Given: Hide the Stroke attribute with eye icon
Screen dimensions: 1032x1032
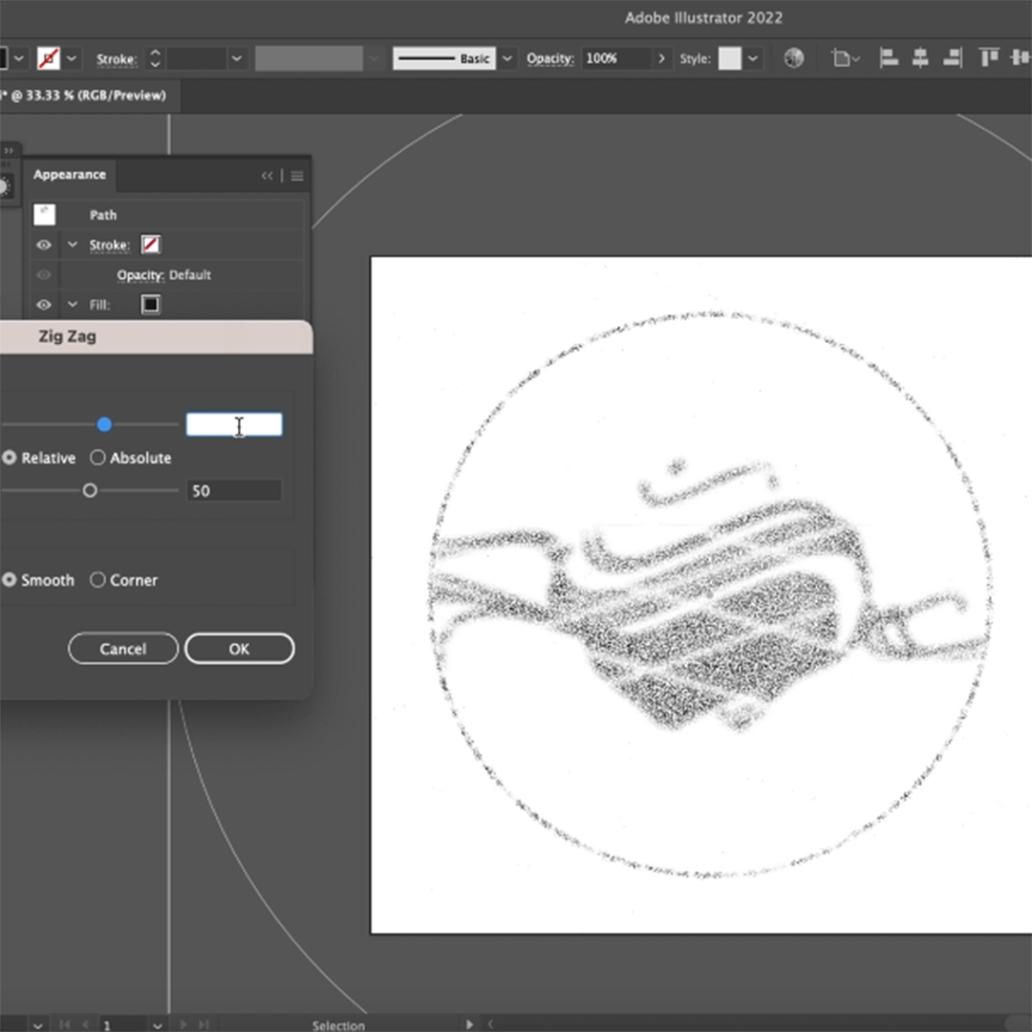Looking at the screenshot, I should pyautogui.click(x=44, y=246).
